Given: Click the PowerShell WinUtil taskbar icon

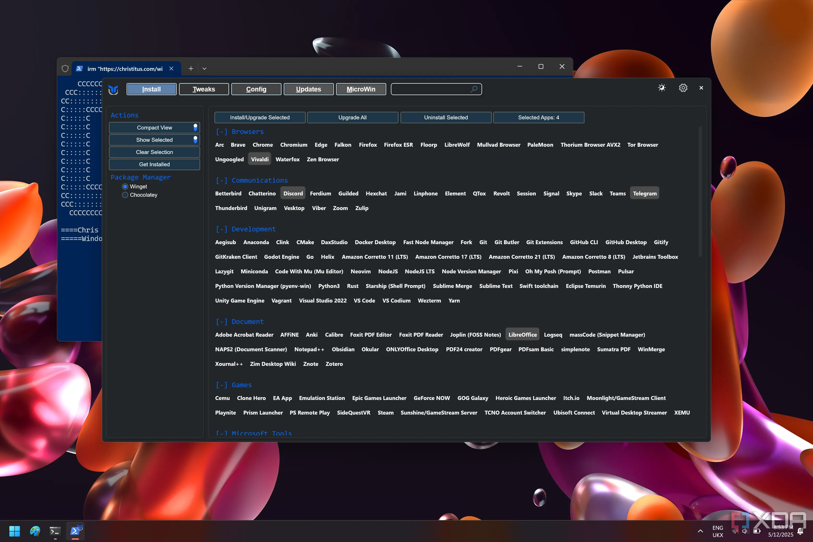Looking at the screenshot, I should click(x=75, y=531).
